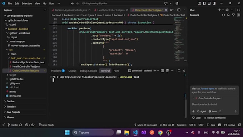The width and height of the screenshot is (243, 137).
Task: Click Go Live in status bar
Action: [230, 125]
